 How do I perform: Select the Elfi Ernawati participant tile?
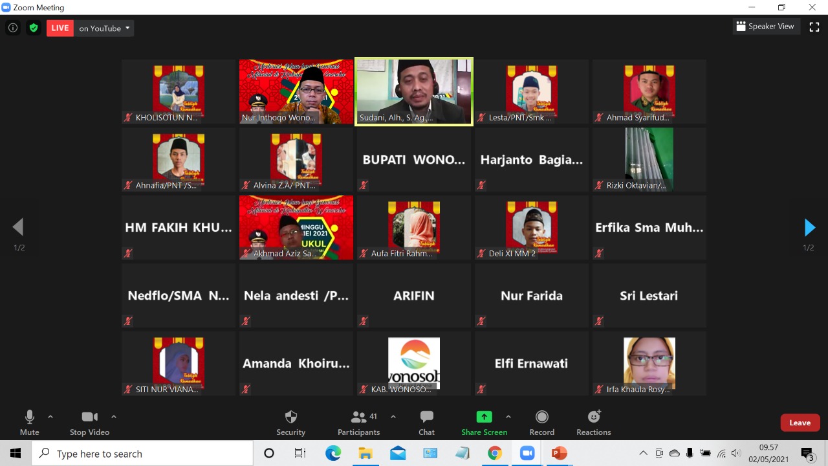click(532, 363)
